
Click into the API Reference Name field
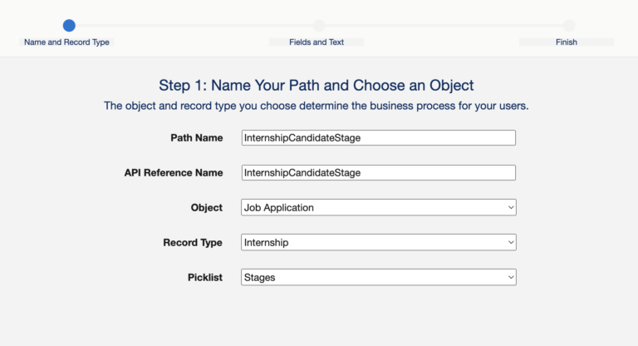(x=378, y=173)
